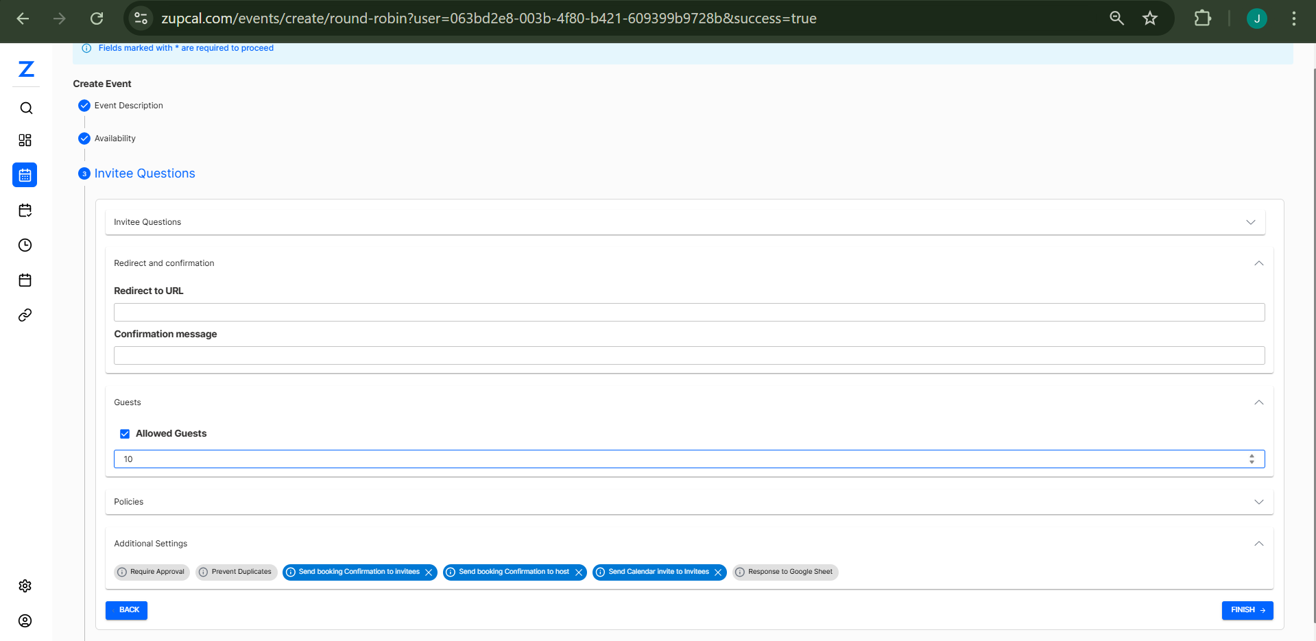Click the FINISH button

tap(1247, 610)
